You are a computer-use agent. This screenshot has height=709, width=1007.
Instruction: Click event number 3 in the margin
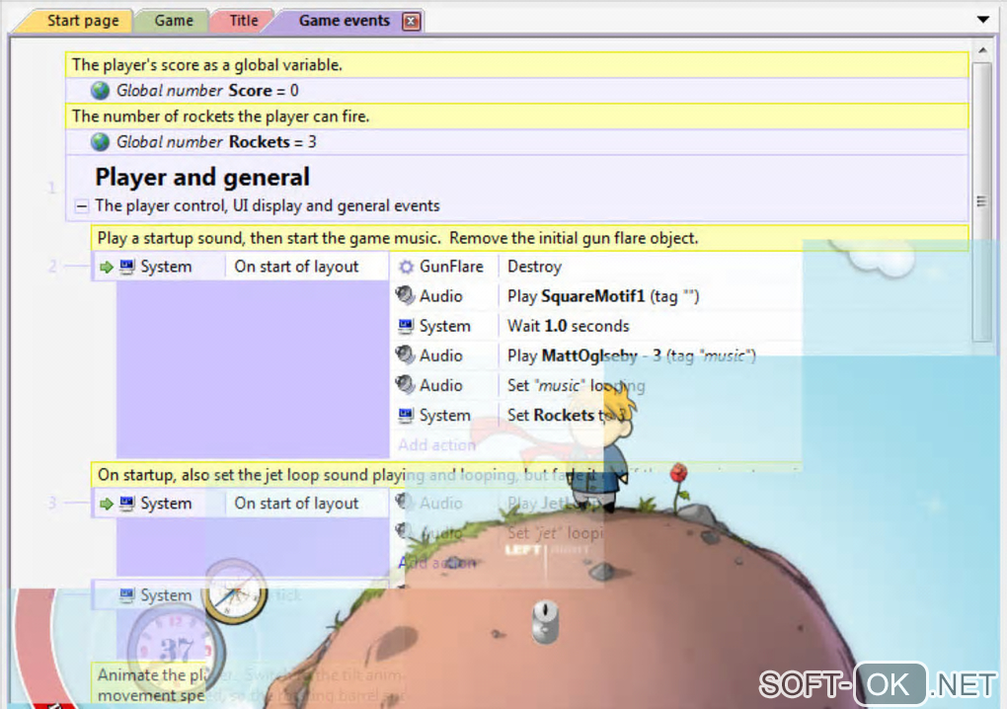coord(52,505)
